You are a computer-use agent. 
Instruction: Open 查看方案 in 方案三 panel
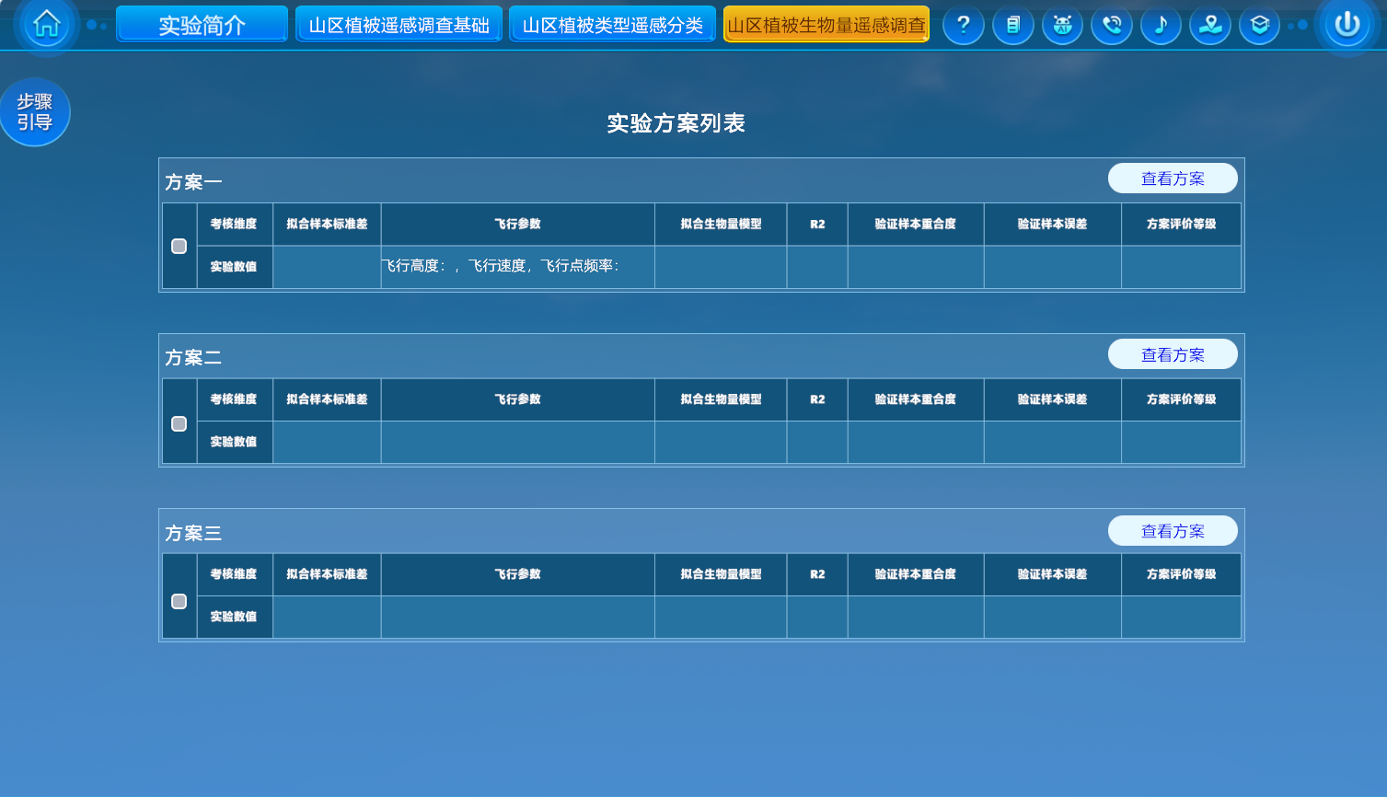coord(1172,531)
